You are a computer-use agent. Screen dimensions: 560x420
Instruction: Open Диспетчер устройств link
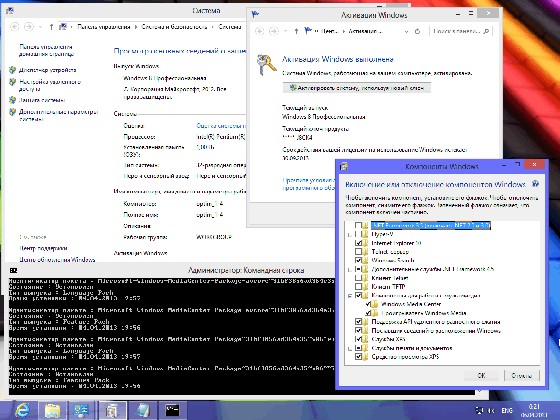(48, 70)
